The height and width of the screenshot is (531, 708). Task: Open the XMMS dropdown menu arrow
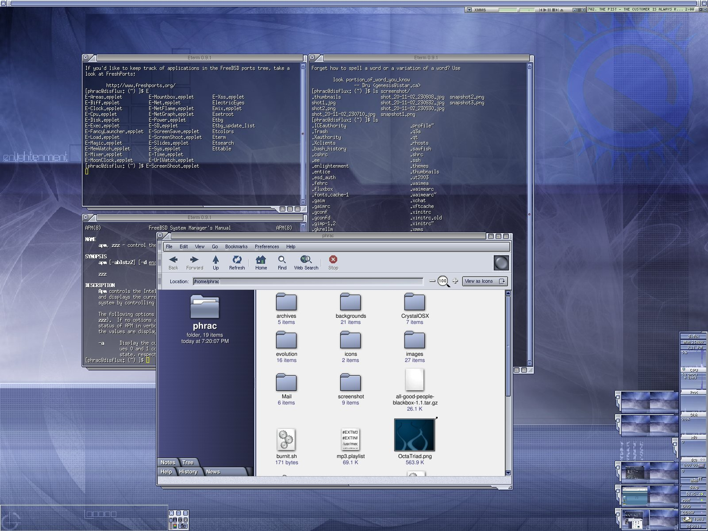469,10
